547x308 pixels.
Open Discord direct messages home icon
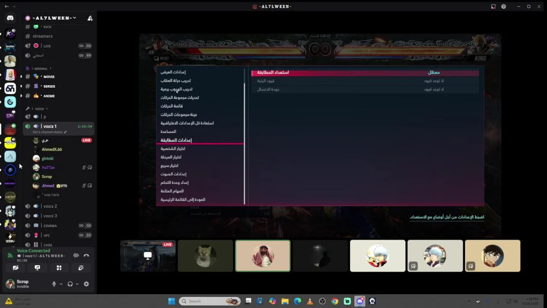tap(10, 18)
